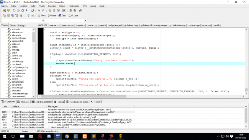Switch to the Debug side panel tab

[21, 25]
